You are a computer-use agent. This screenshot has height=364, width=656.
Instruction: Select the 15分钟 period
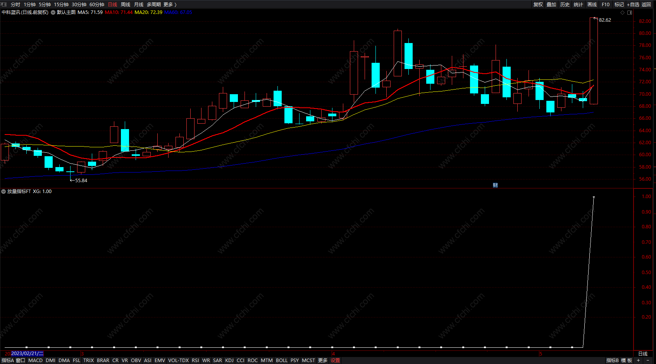point(61,5)
